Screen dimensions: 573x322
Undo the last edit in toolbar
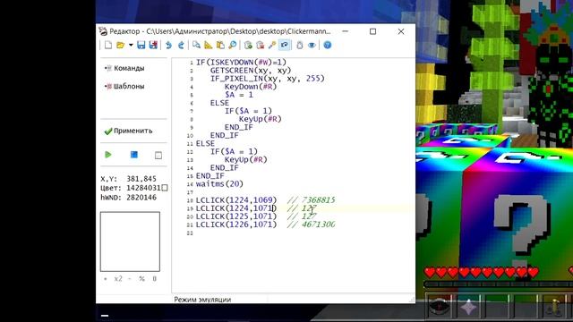168,45
